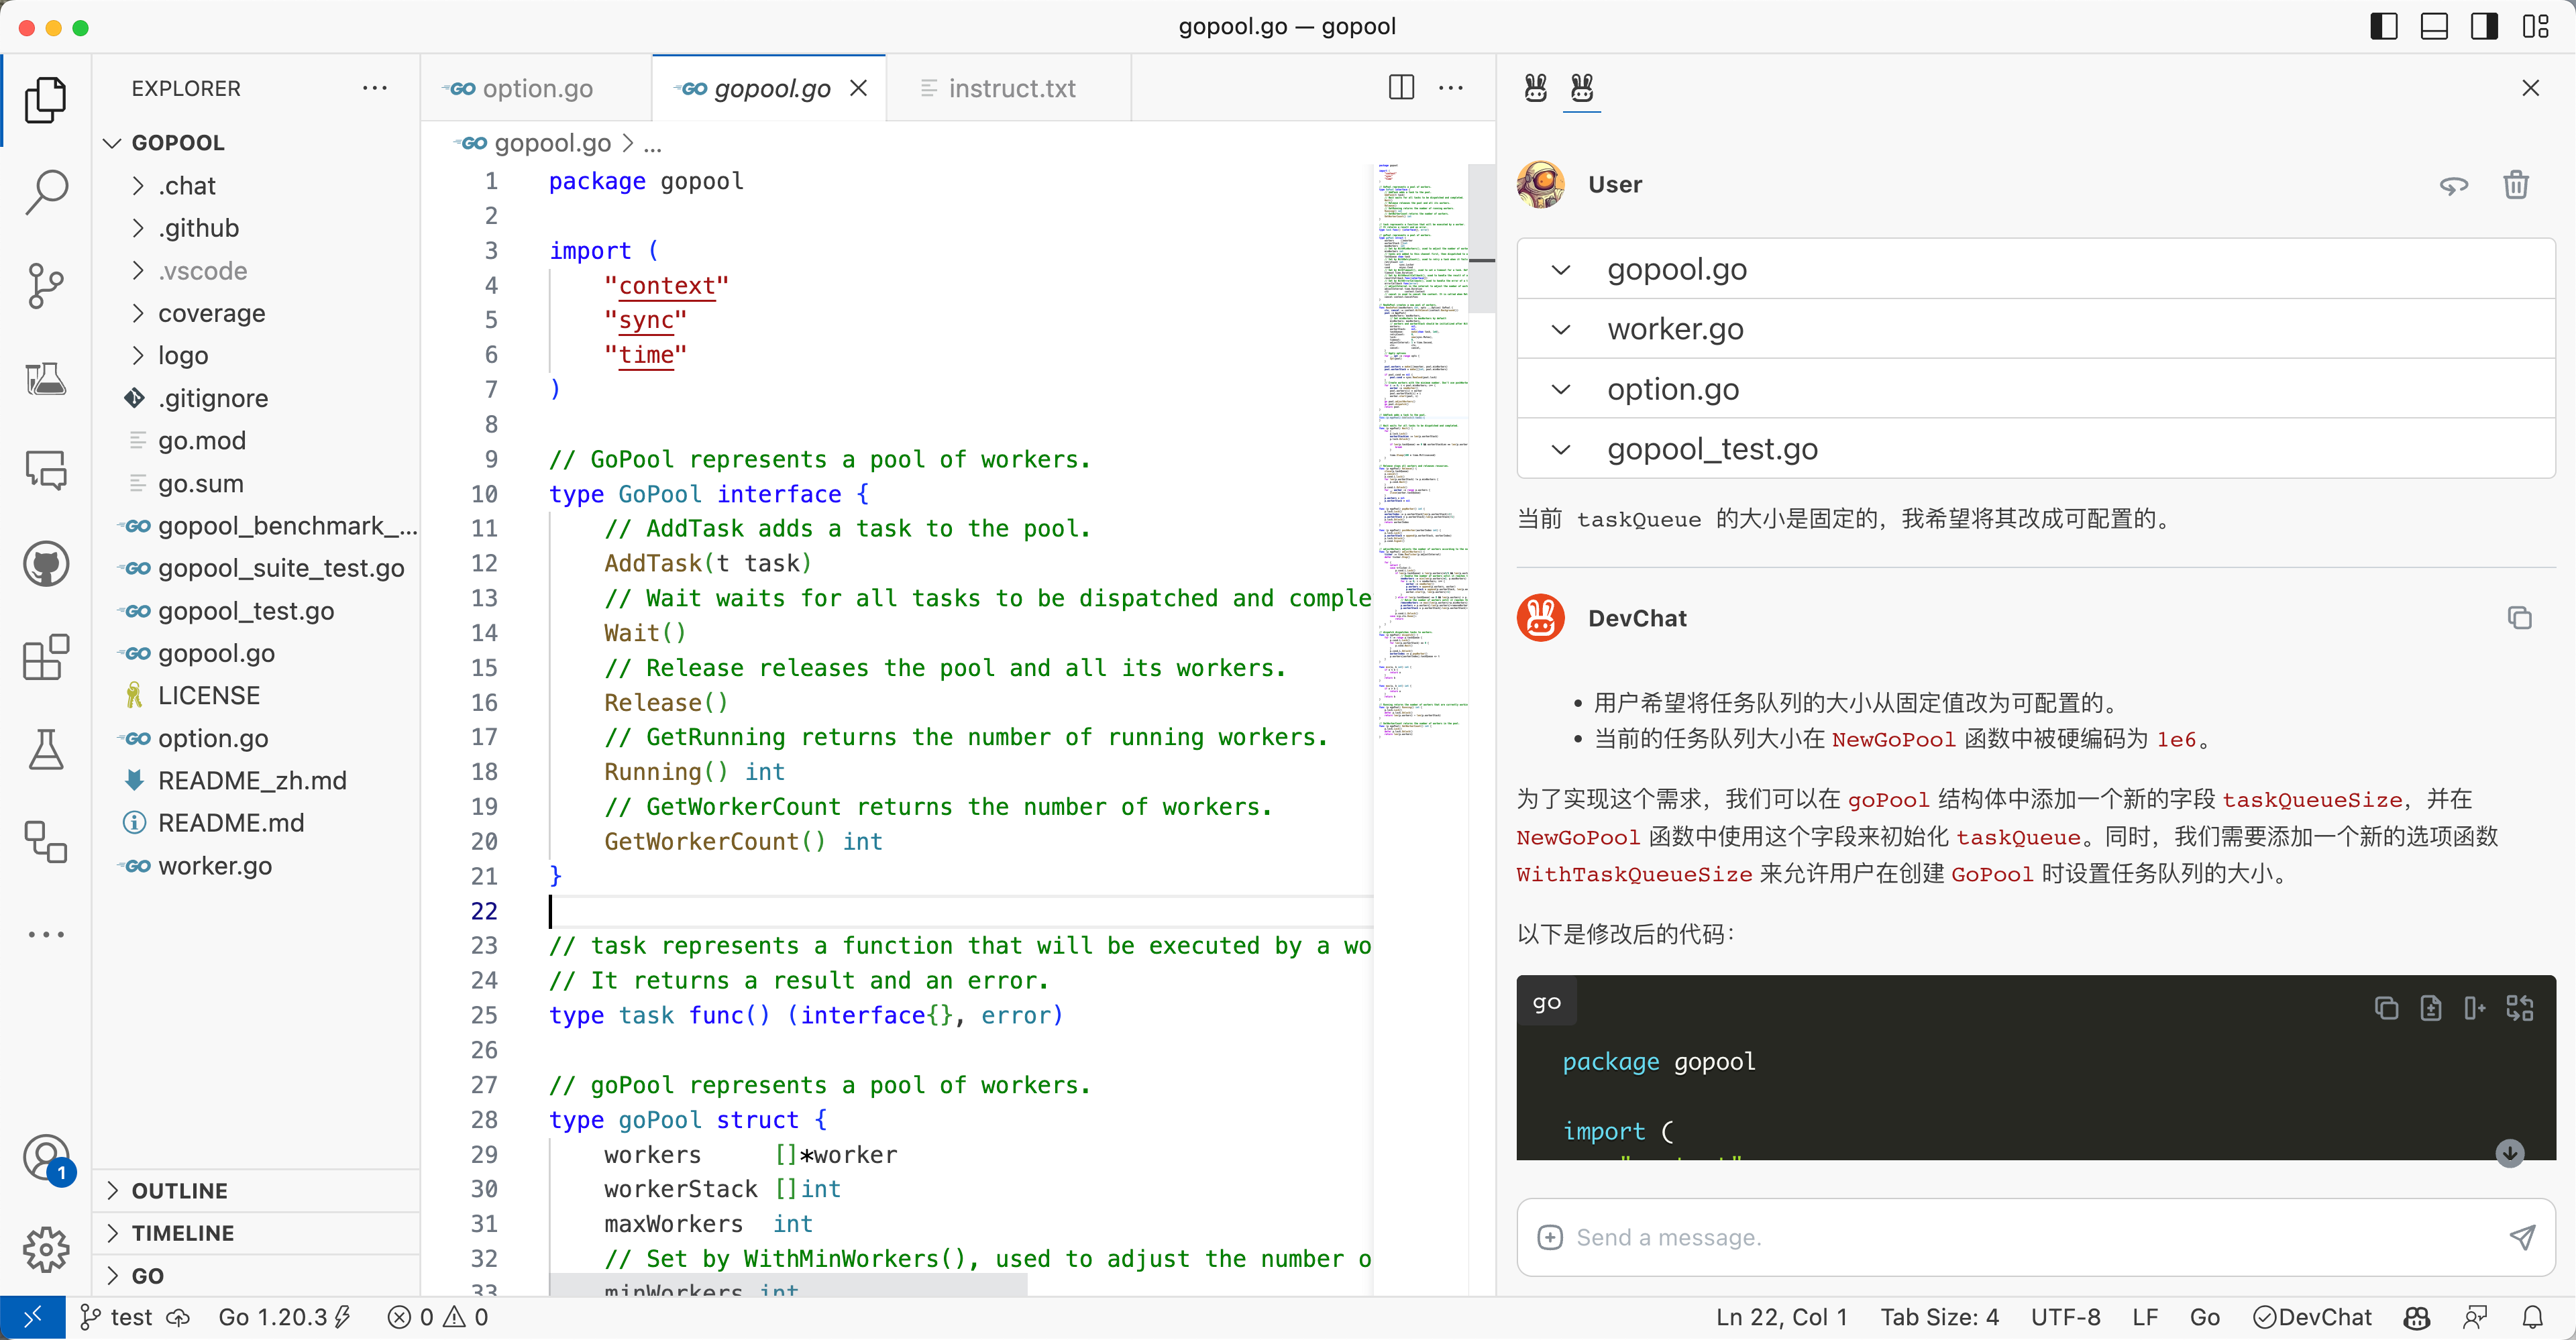The image size is (2576, 1340).
Task: Expand the OUTLINE section
Action: 180,1190
